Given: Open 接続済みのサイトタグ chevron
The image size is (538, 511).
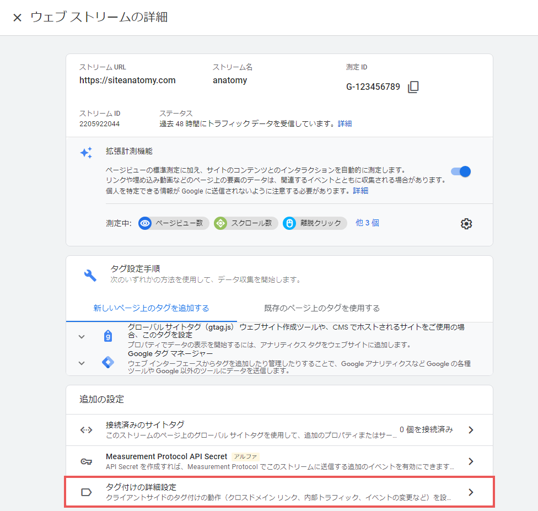Looking at the screenshot, I should pyautogui.click(x=471, y=429).
